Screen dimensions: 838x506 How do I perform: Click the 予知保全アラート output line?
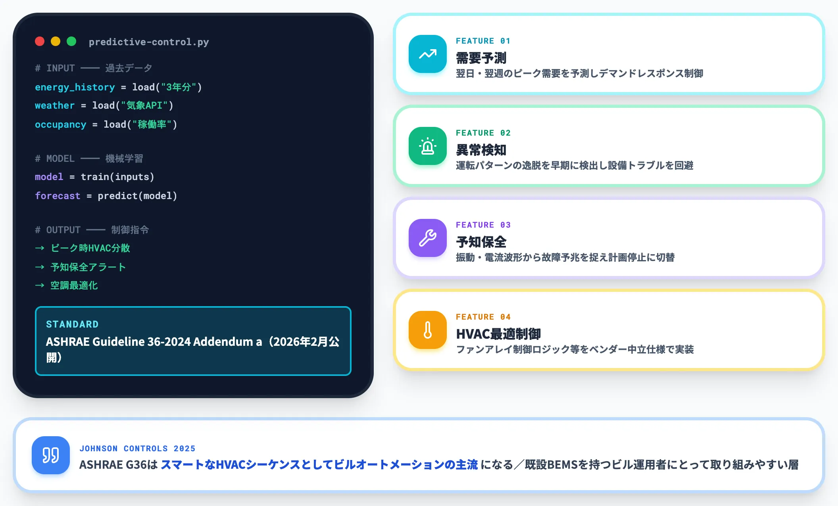(x=81, y=267)
